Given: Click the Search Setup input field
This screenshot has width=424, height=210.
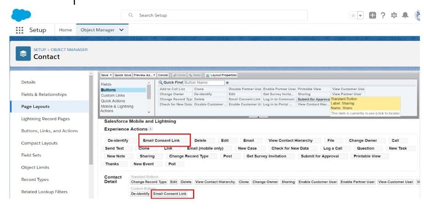Looking at the screenshot, I should pyautogui.click(x=216, y=15).
